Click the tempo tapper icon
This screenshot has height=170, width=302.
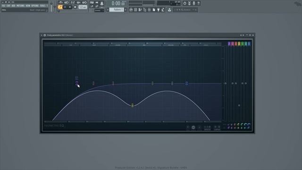click(163, 9)
